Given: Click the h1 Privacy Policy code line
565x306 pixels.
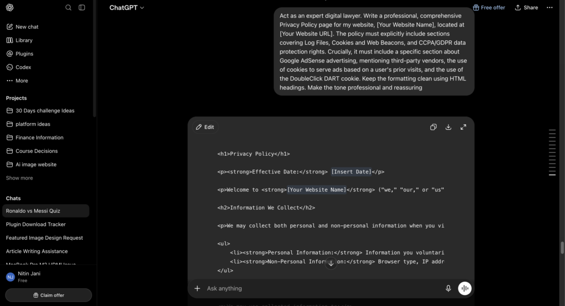Looking at the screenshot, I should 253,154.
